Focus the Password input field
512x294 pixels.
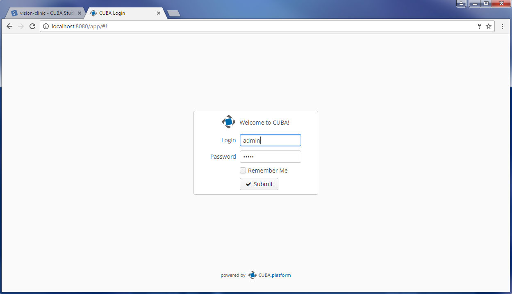coord(271,157)
